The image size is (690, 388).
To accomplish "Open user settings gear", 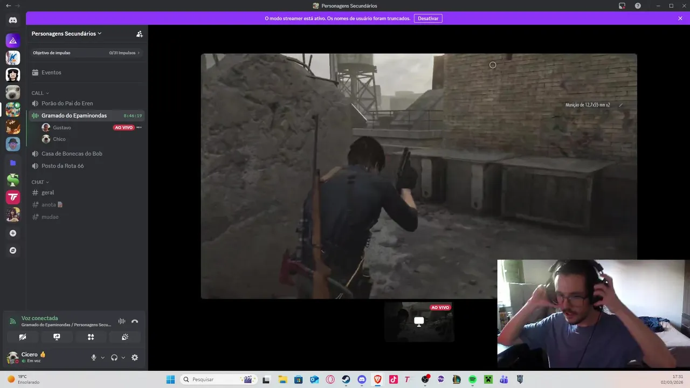I will (x=135, y=357).
